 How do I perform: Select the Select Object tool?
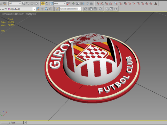[x=24, y=3]
